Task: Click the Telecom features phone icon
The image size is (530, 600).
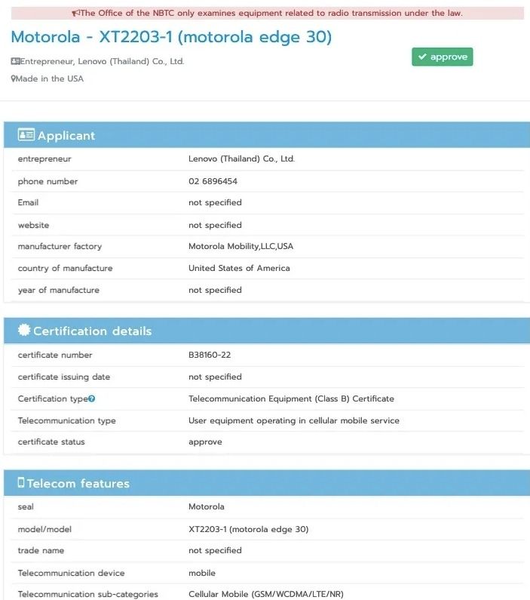Action: pos(21,482)
